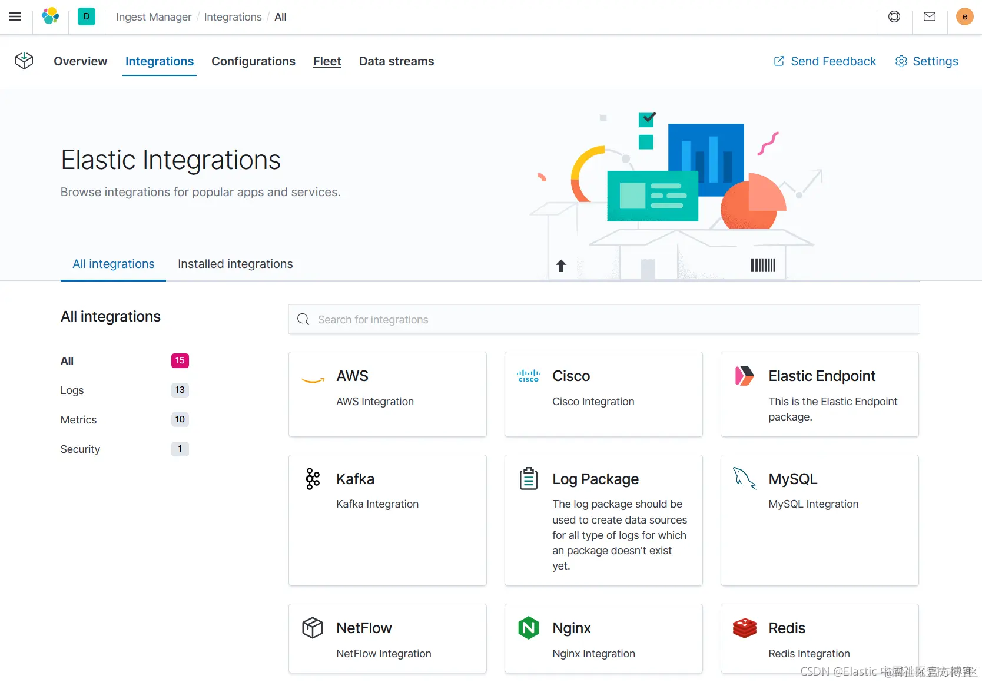Screen dimensions: 982x682
Task: Click the Send Feedback external-link icon
Action: (779, 61)
